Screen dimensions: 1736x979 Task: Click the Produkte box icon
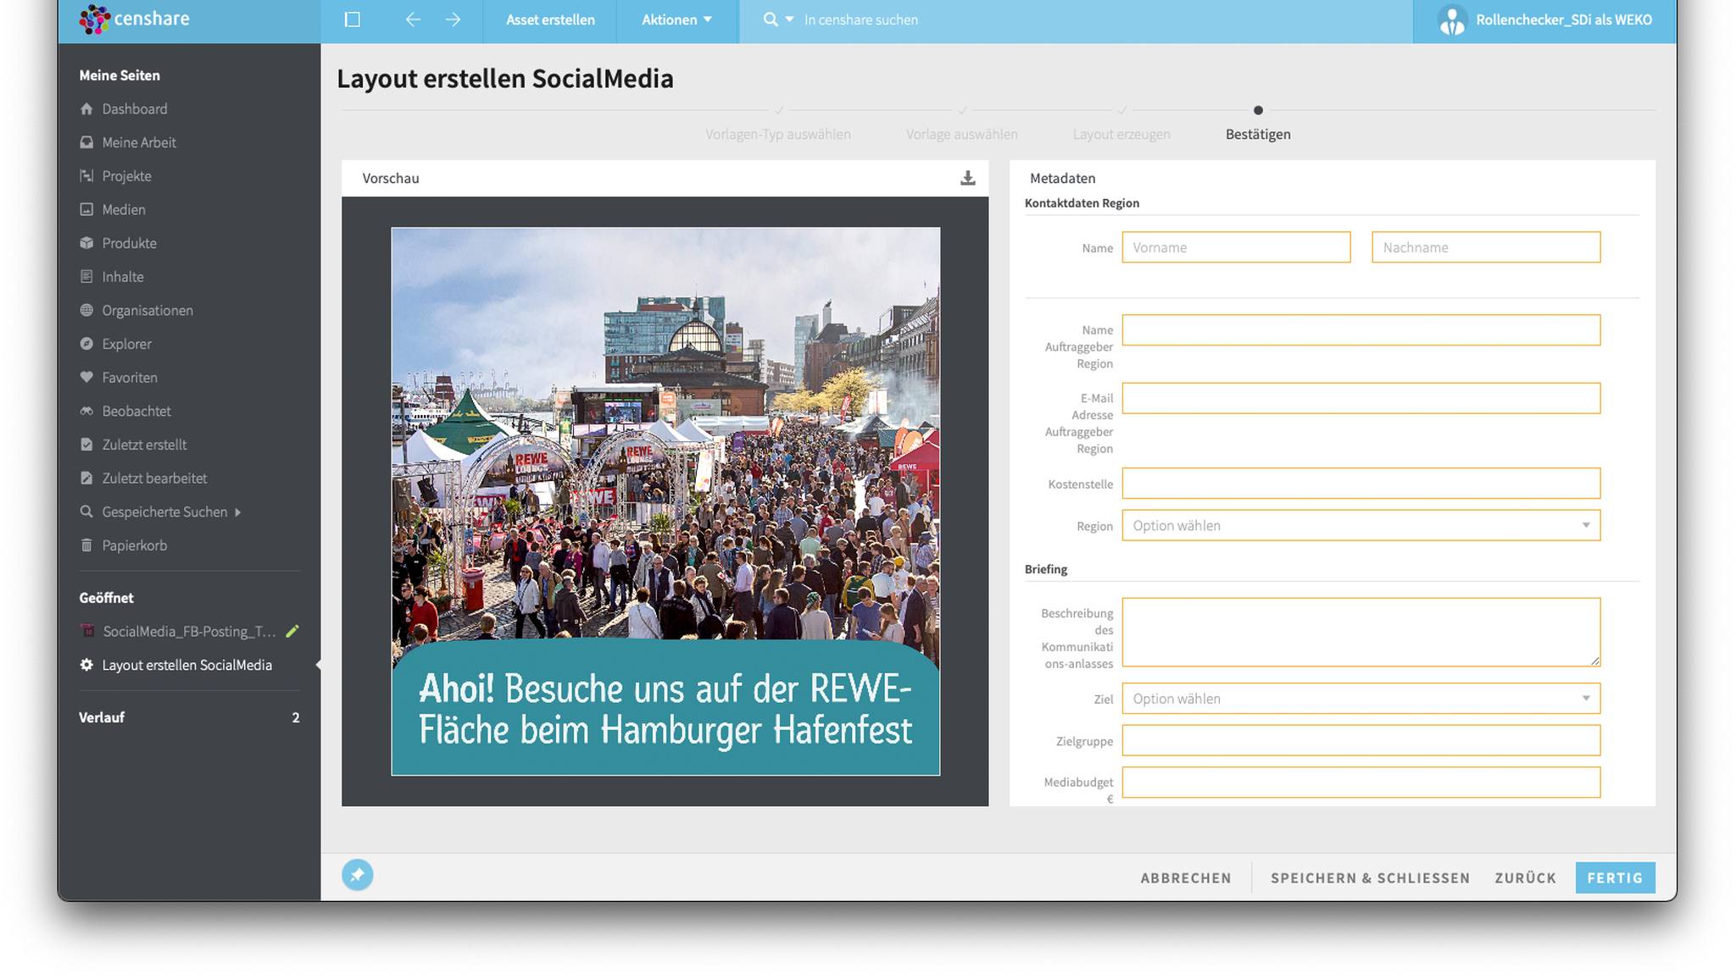pos(86,243)
